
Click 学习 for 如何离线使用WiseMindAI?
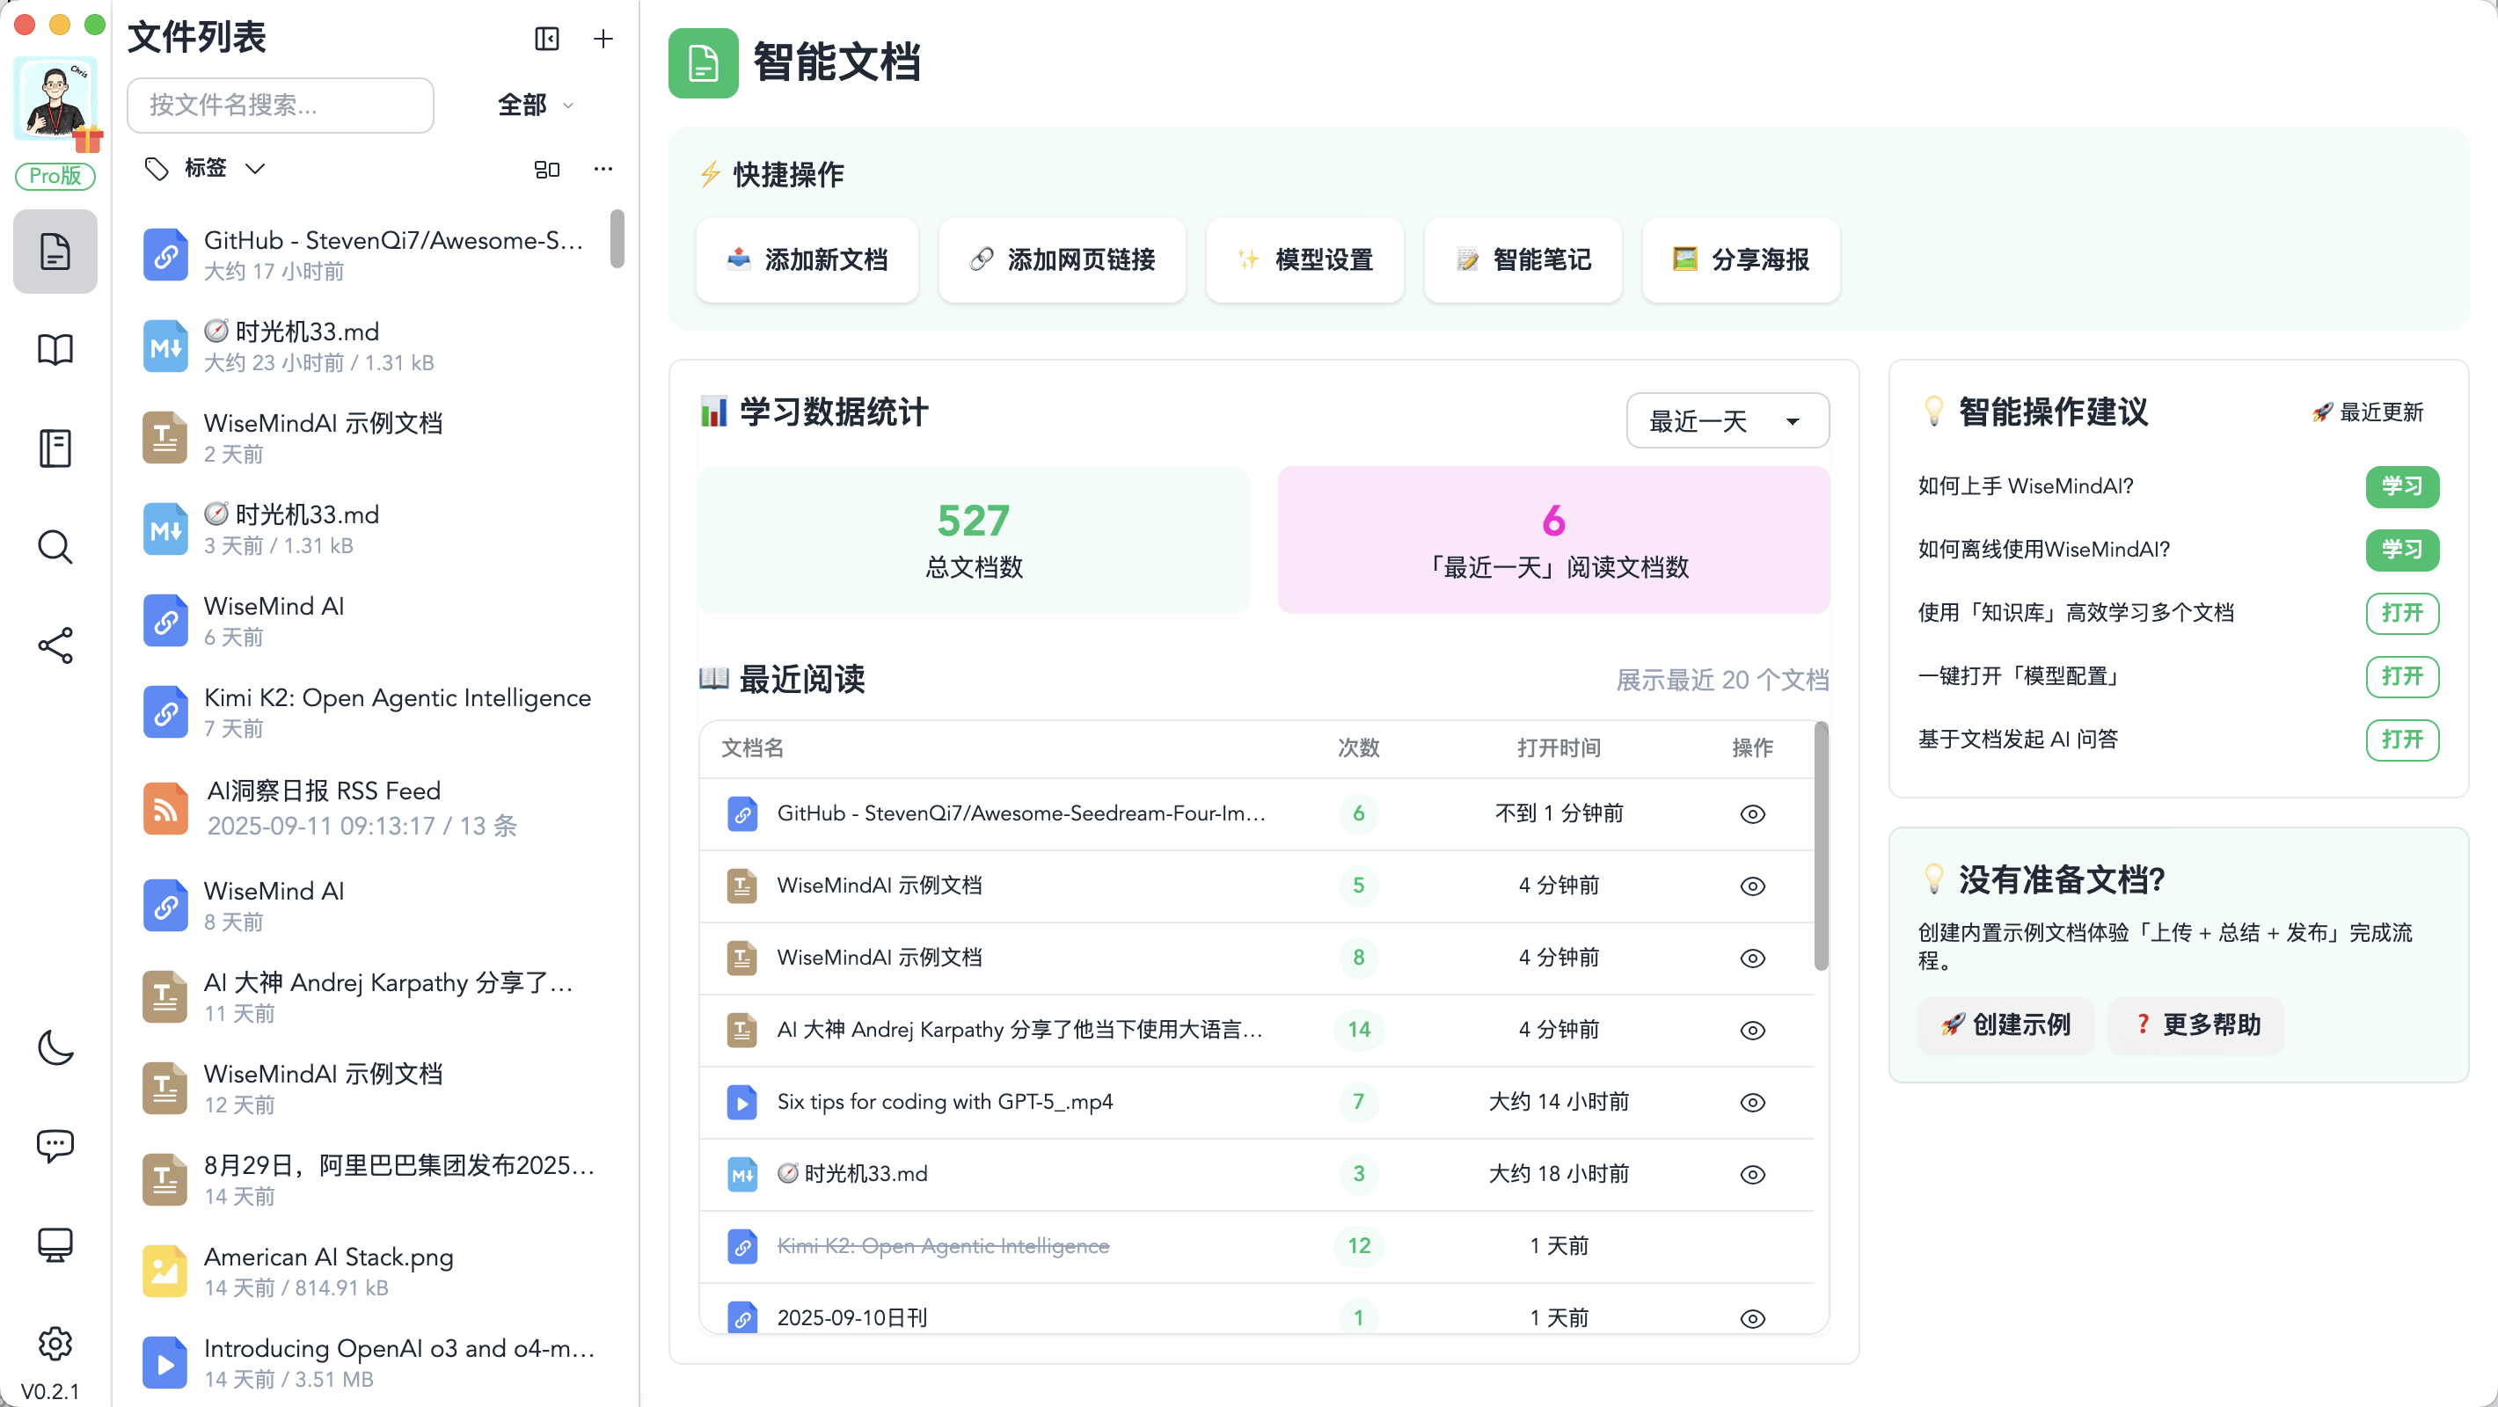click(x=2402, y=550)
